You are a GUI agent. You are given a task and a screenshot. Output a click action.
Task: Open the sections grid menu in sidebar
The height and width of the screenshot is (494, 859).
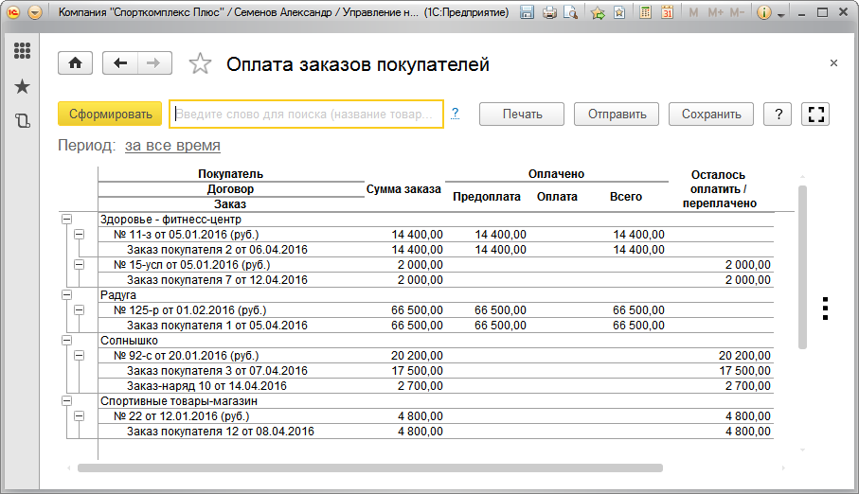[x=22, y=51]
